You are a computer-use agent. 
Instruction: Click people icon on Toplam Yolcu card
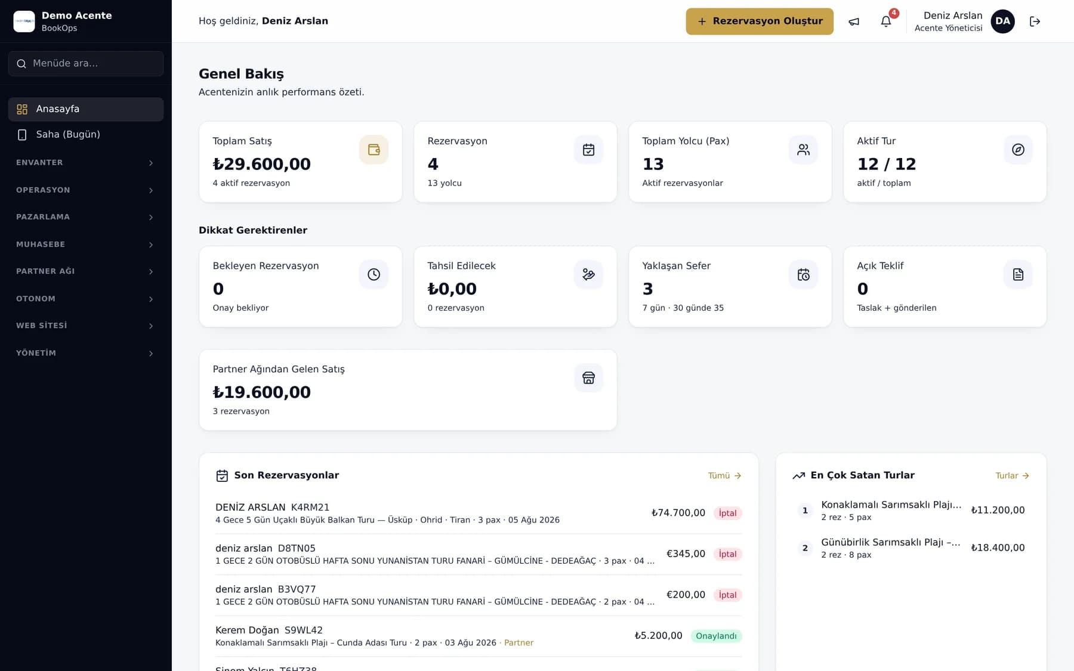click(803, 150)
